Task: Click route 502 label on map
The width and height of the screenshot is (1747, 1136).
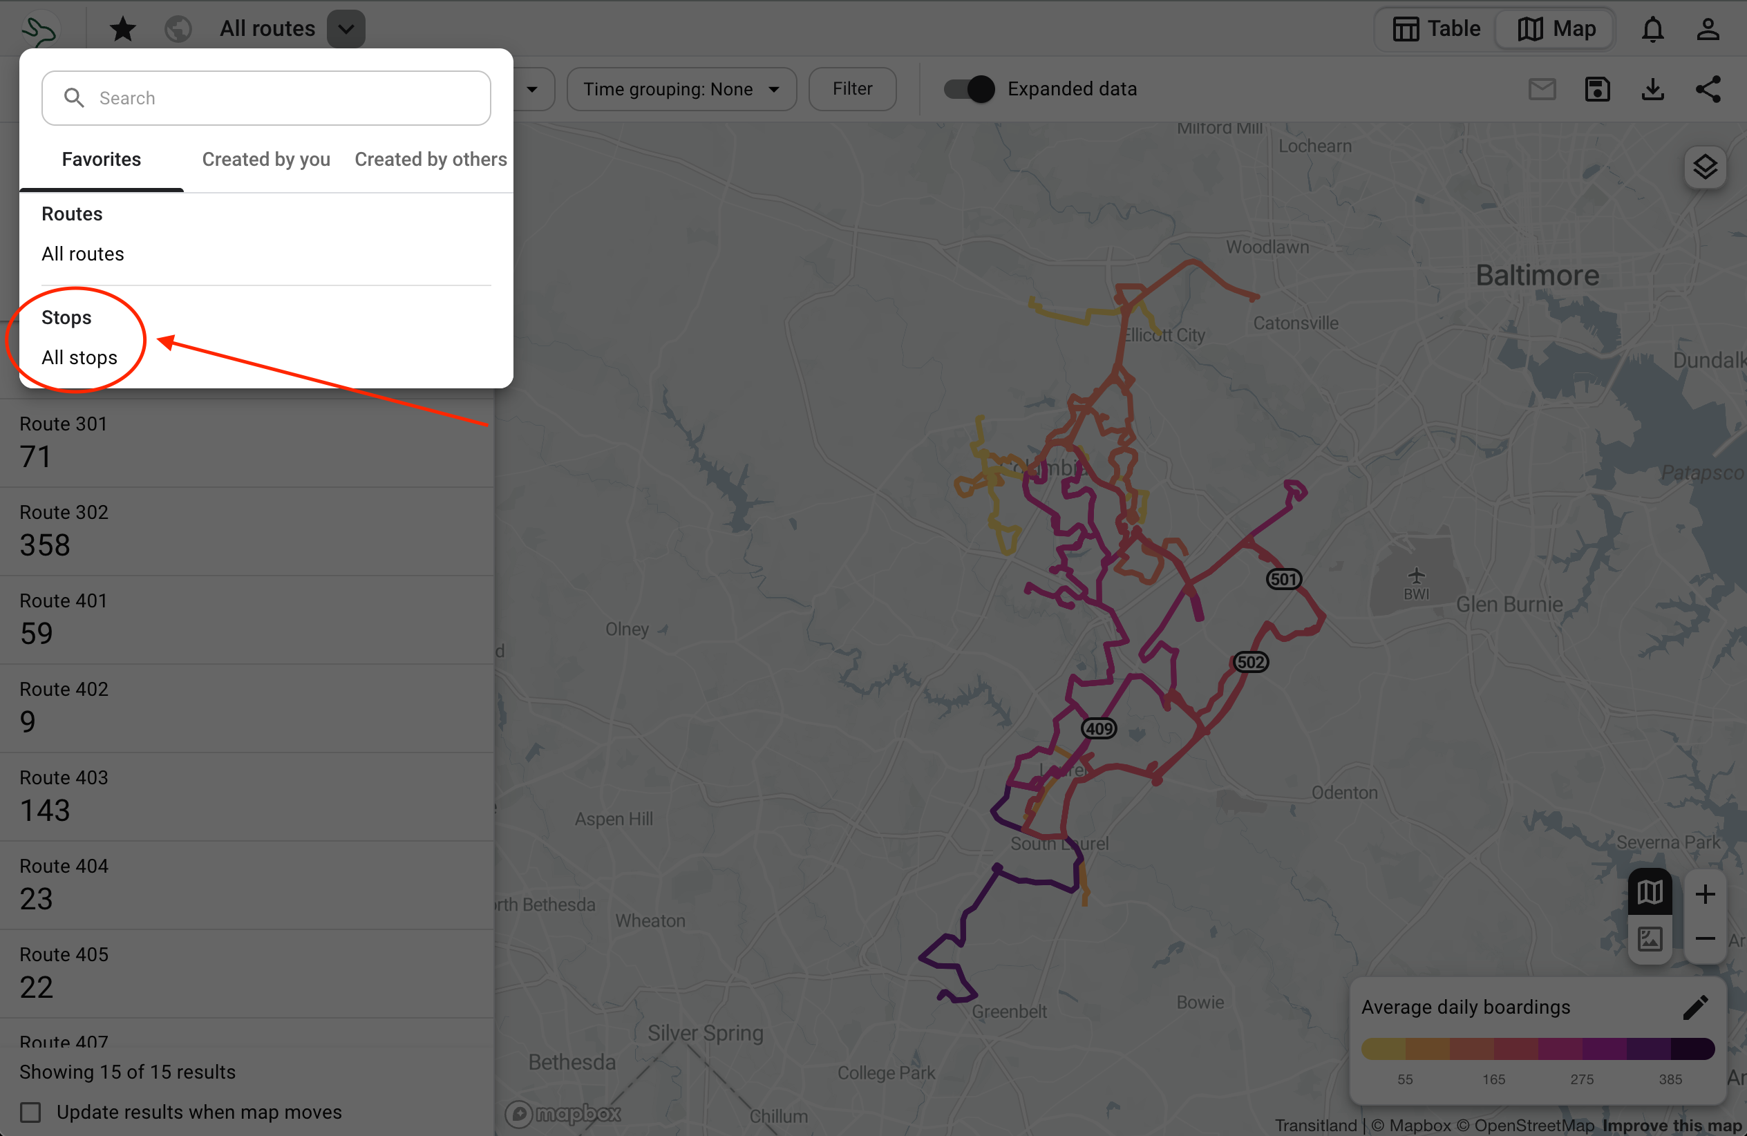Action: 1251,662
